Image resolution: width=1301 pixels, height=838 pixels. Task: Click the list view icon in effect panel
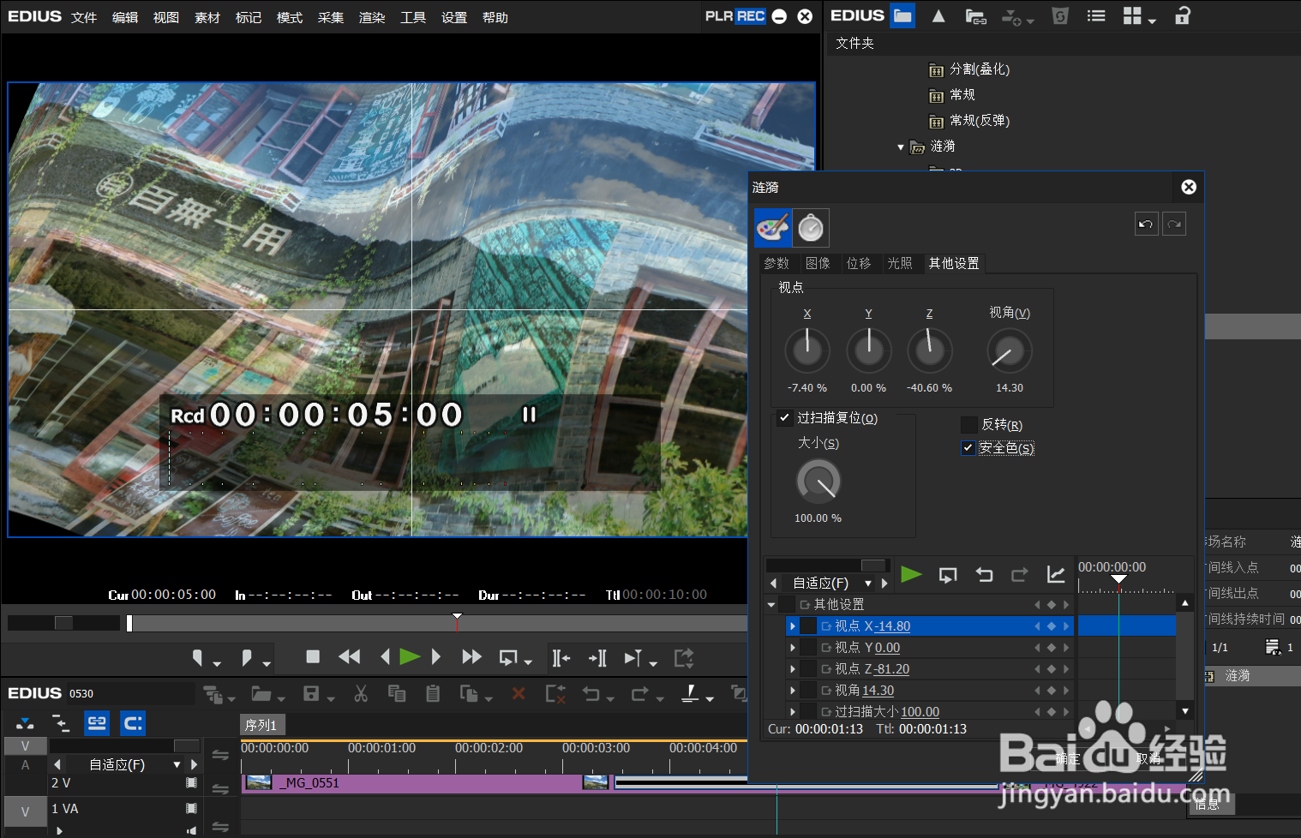1096,15
